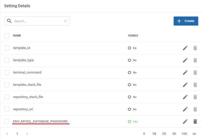
Task: Go to the next page arrow
Action: tap(27, 134)
